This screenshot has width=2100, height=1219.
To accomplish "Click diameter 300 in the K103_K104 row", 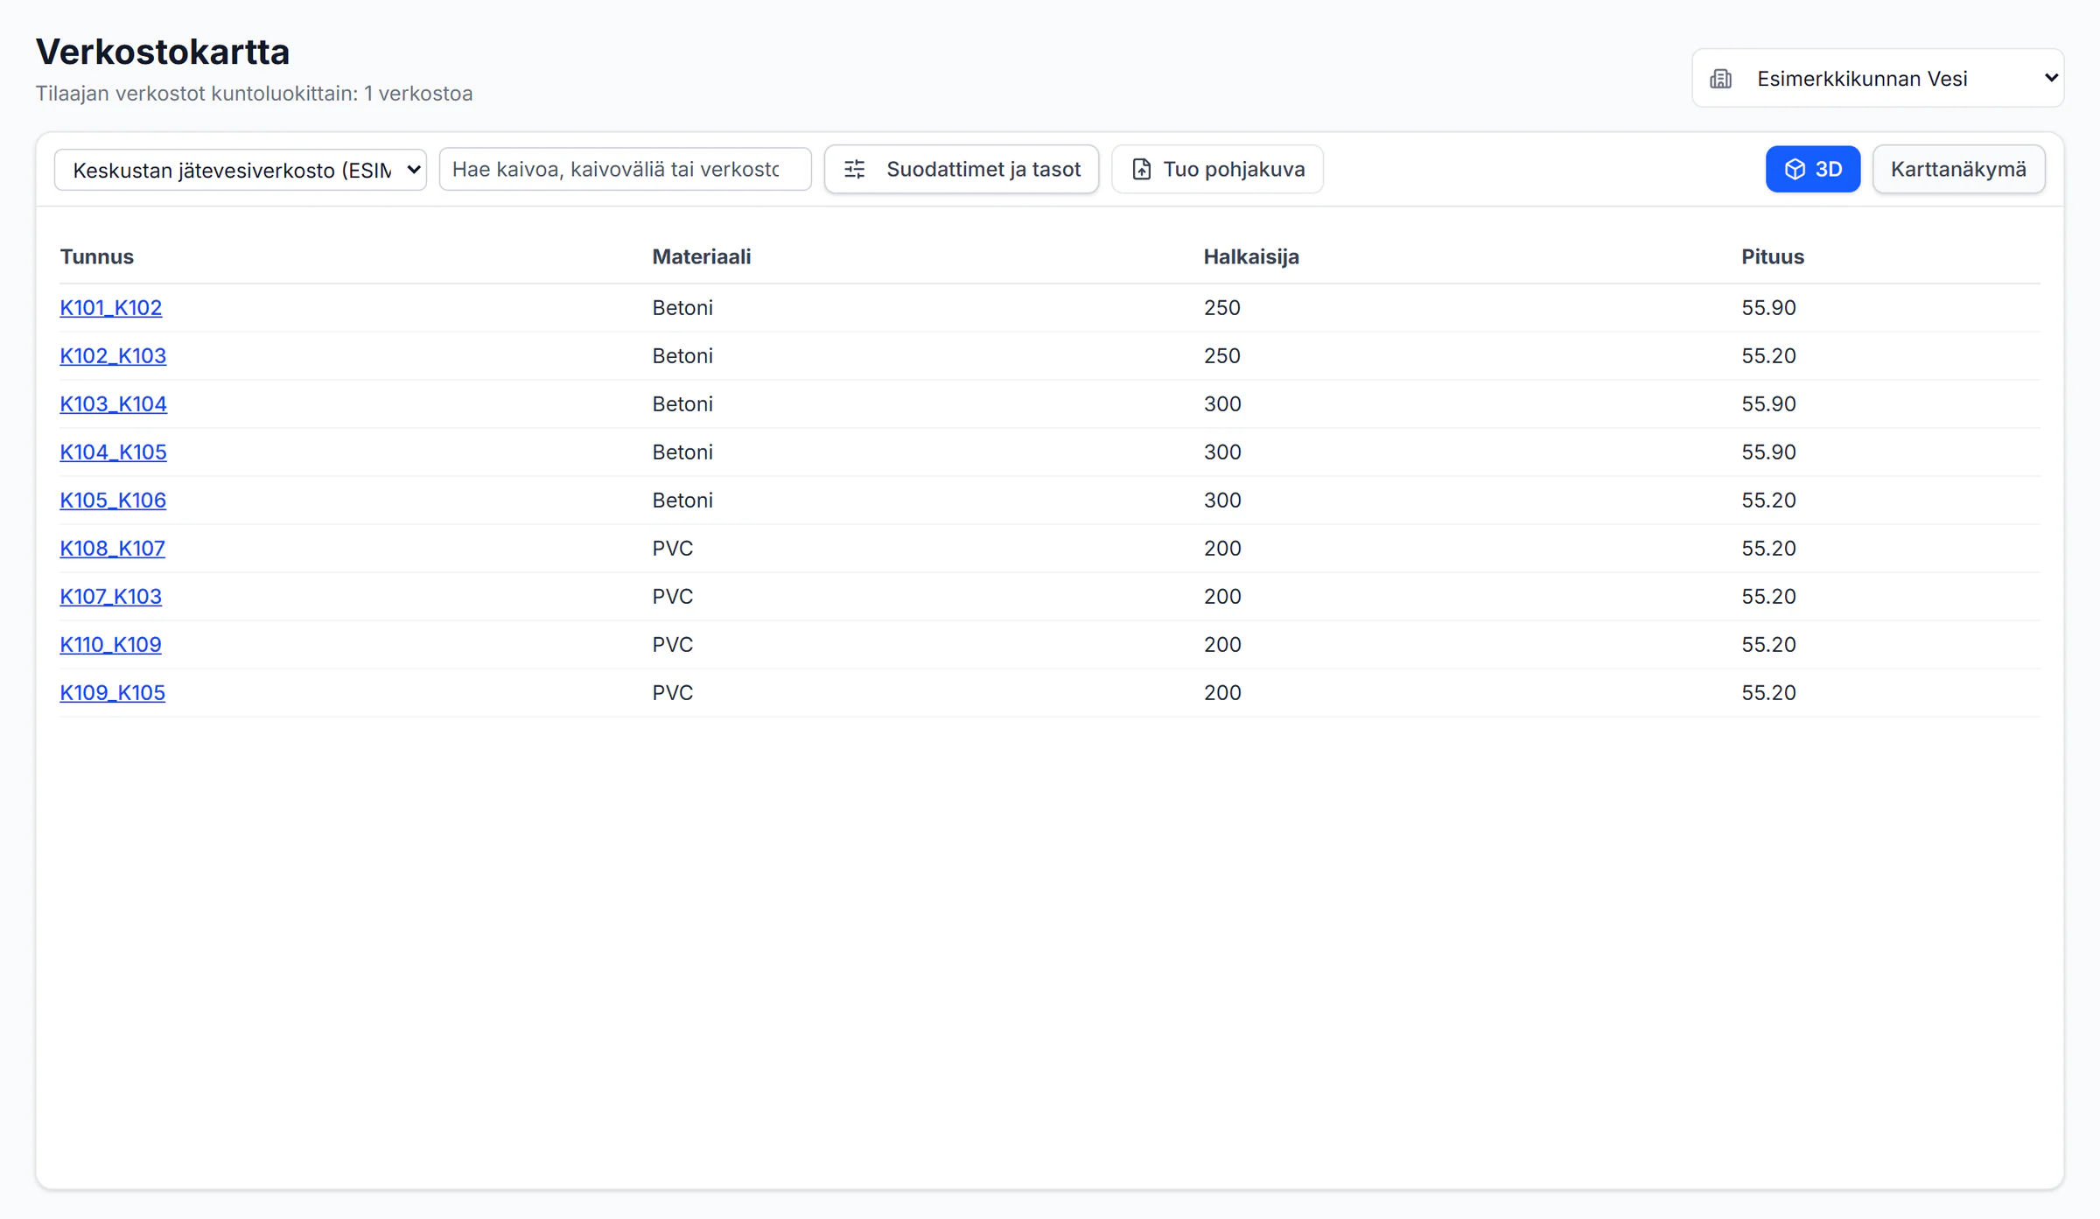I will [x=1222, y=403].
